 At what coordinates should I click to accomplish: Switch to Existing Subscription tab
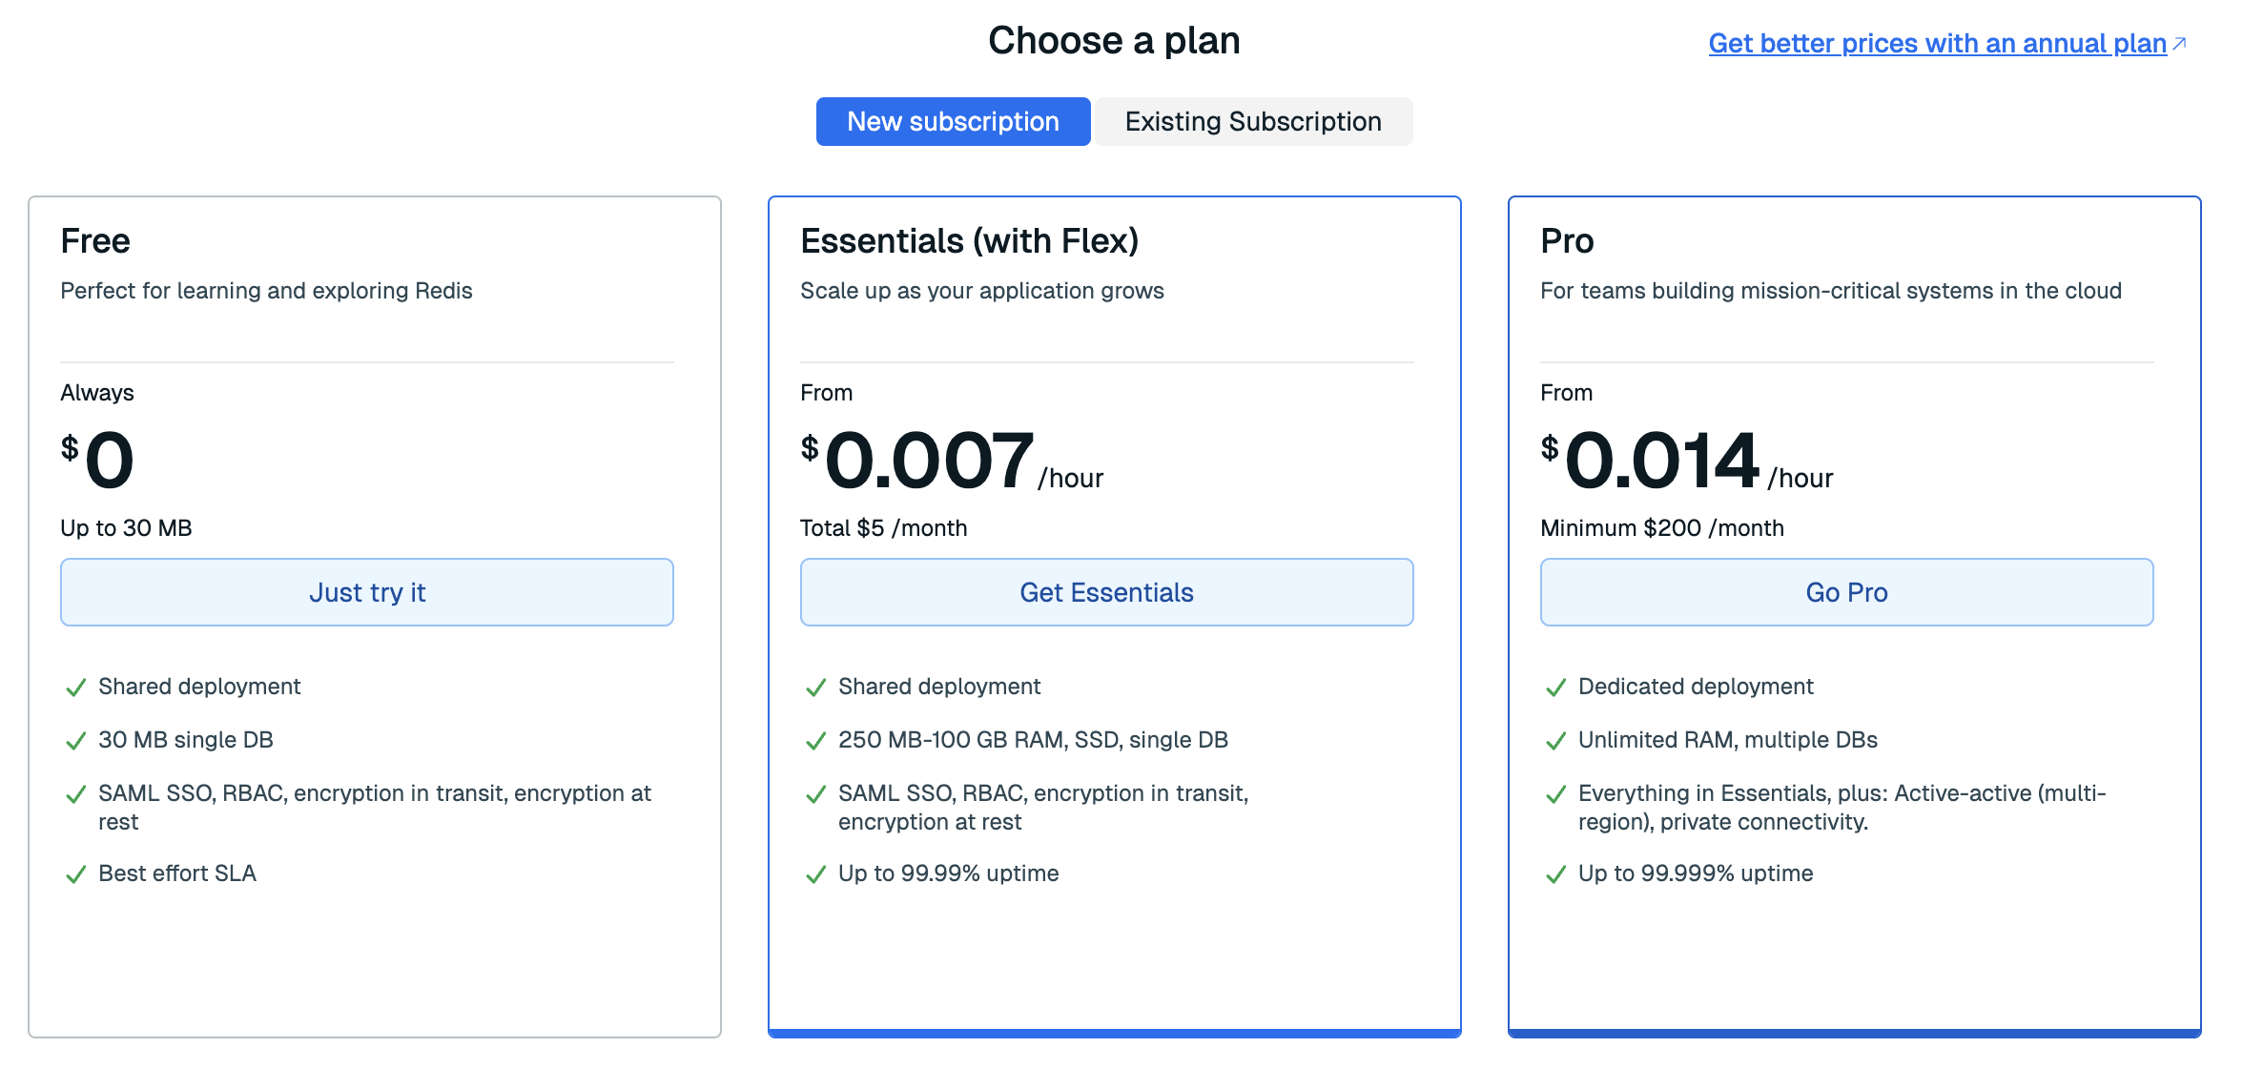1253,122
